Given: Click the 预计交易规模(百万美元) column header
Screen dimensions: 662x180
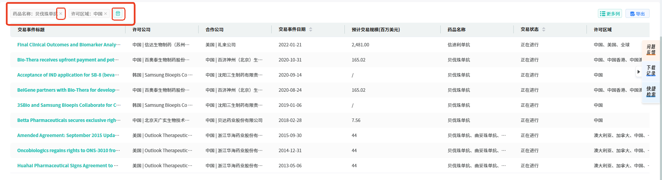Looking at the screenshot, I should tap(376, 30).
